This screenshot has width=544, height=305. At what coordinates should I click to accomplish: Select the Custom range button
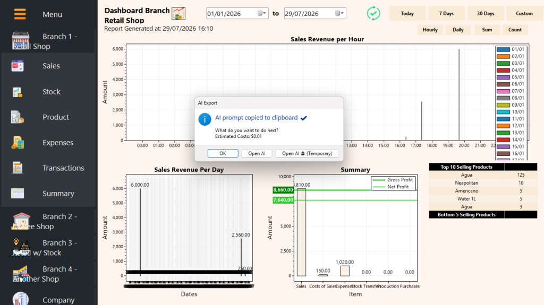(524, 13)
